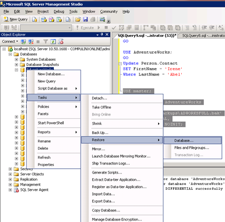This screenshot has width=225, height=222.
Task: Choose Detach... in Tasks submenu
Action: click(122, 98)
